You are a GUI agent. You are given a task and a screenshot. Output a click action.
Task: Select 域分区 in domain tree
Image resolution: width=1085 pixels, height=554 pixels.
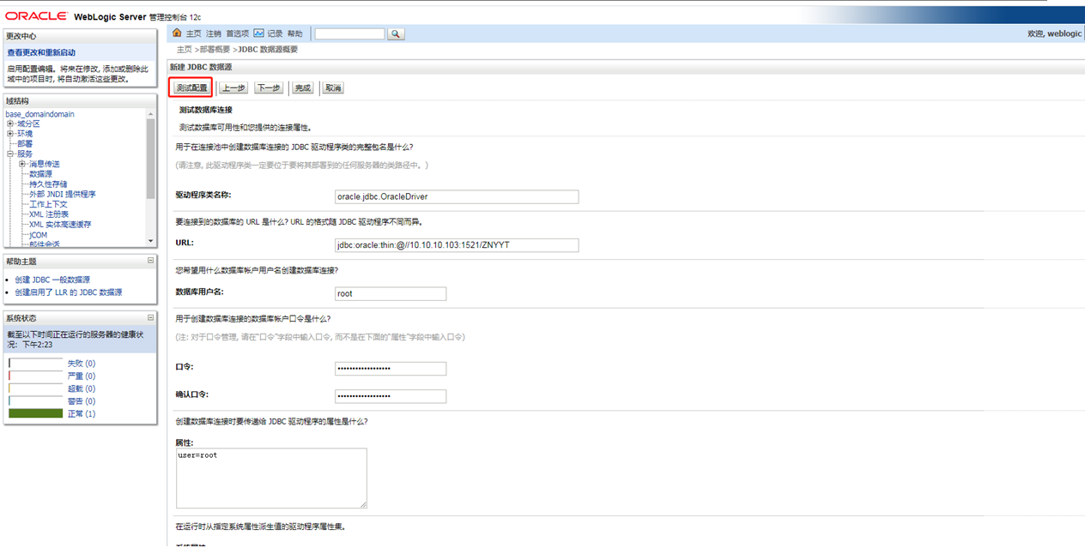point(28,123)
